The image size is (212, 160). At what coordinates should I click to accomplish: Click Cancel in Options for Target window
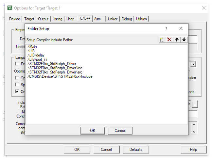(106, 150)
